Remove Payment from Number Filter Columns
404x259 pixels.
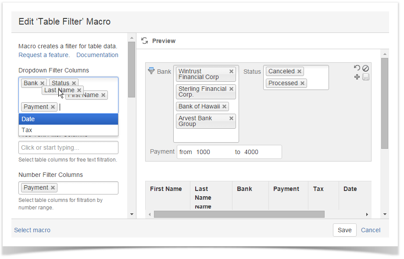pyautogui.click(x=53, y=188)
